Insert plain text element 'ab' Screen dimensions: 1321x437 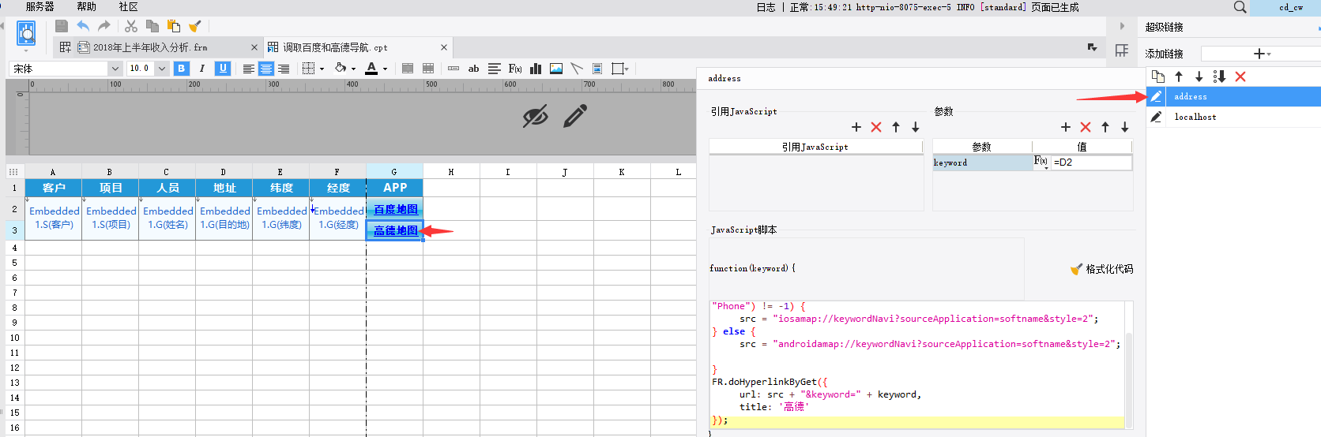[474, 69]
